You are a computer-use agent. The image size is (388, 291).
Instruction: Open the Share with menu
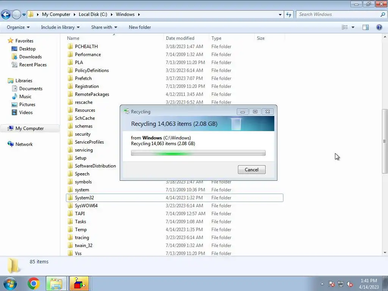tap(104, 27)
